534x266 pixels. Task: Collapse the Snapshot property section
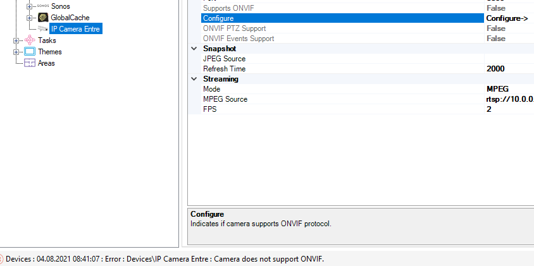point(194,49)
